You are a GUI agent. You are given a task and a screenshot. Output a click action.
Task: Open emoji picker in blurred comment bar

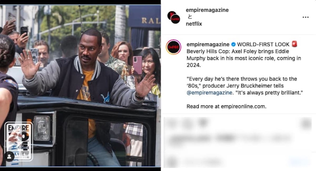coord(172,161)
